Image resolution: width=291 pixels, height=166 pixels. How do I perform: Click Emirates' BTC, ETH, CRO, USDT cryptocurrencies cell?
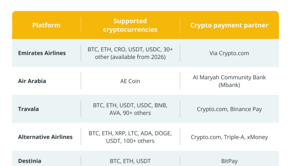(x=130, y=53)
